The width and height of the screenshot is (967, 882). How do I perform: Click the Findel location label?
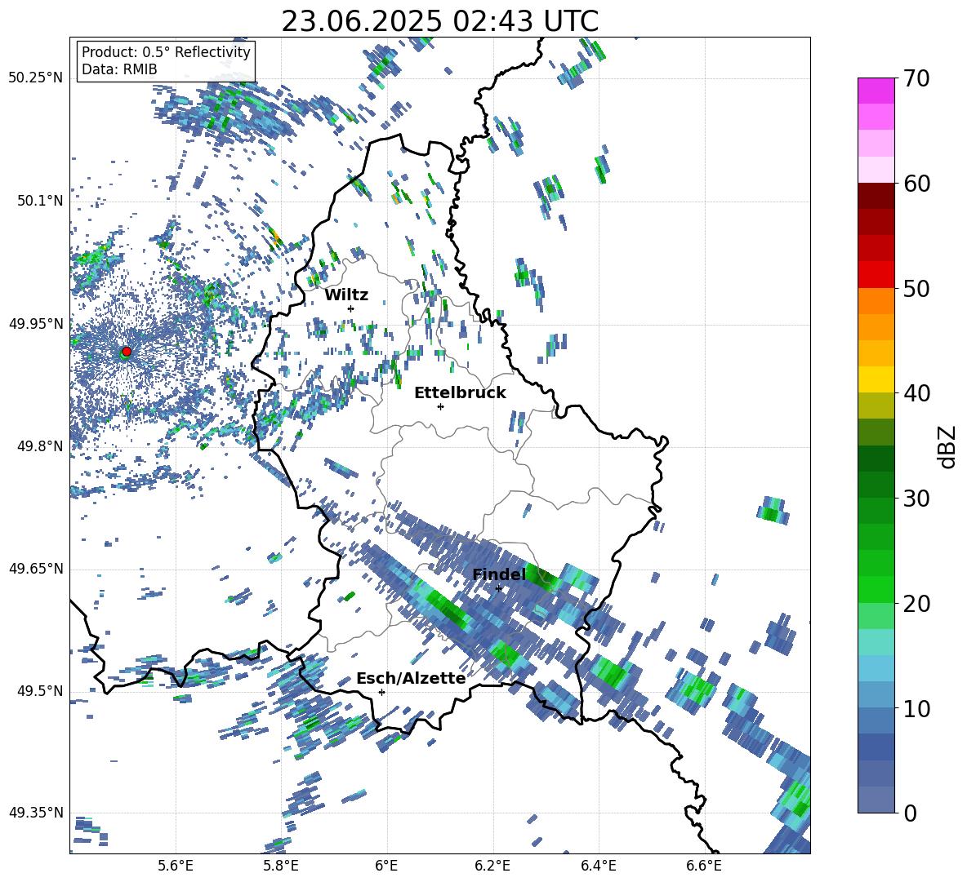click(499, 574)
